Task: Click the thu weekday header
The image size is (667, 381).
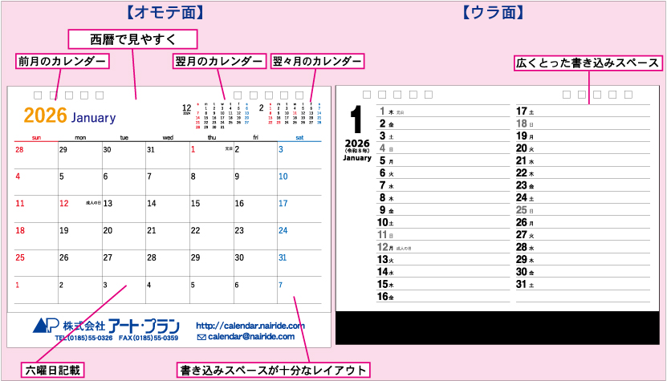Action: (212, 138)
